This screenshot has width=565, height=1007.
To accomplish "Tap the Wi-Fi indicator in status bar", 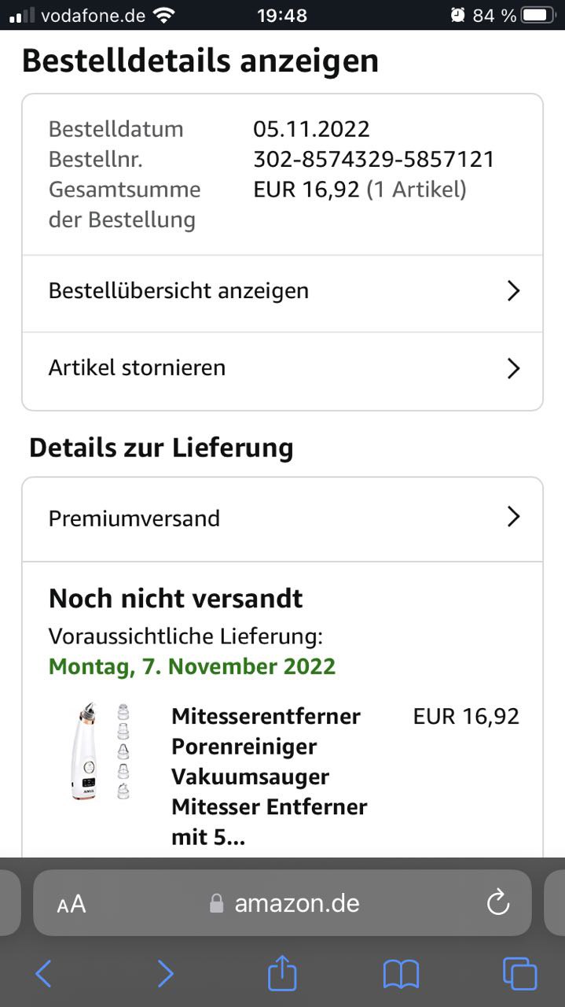I will (164, 15).
